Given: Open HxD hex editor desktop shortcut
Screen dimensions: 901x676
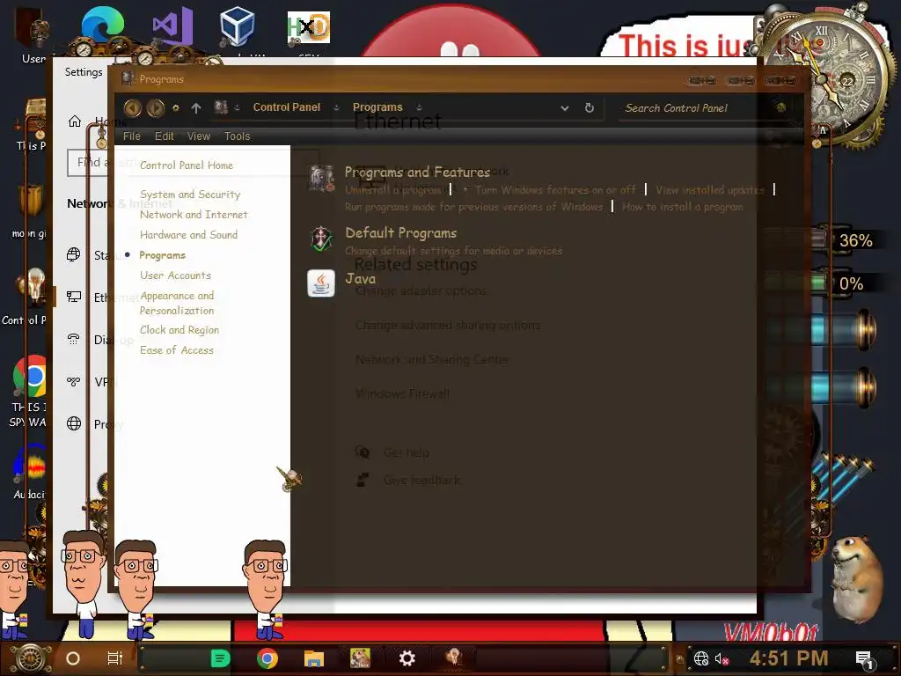Looking at the screenshot, I should point(309,27).
